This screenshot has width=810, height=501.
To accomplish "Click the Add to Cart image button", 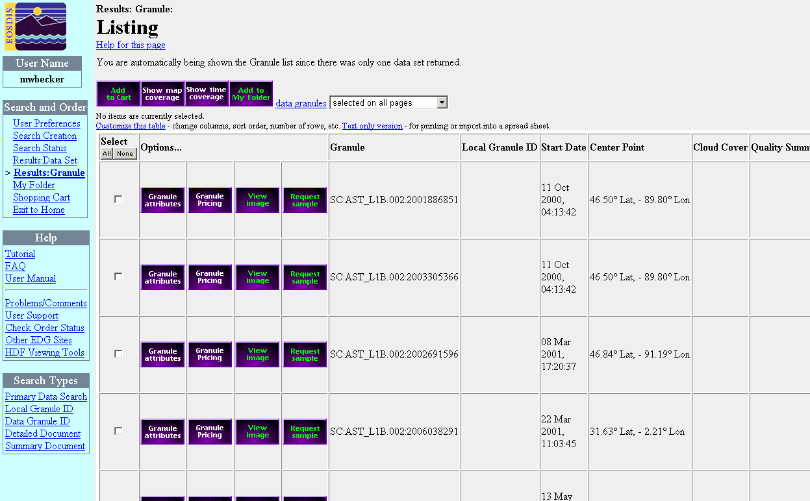I will [118, 94].
